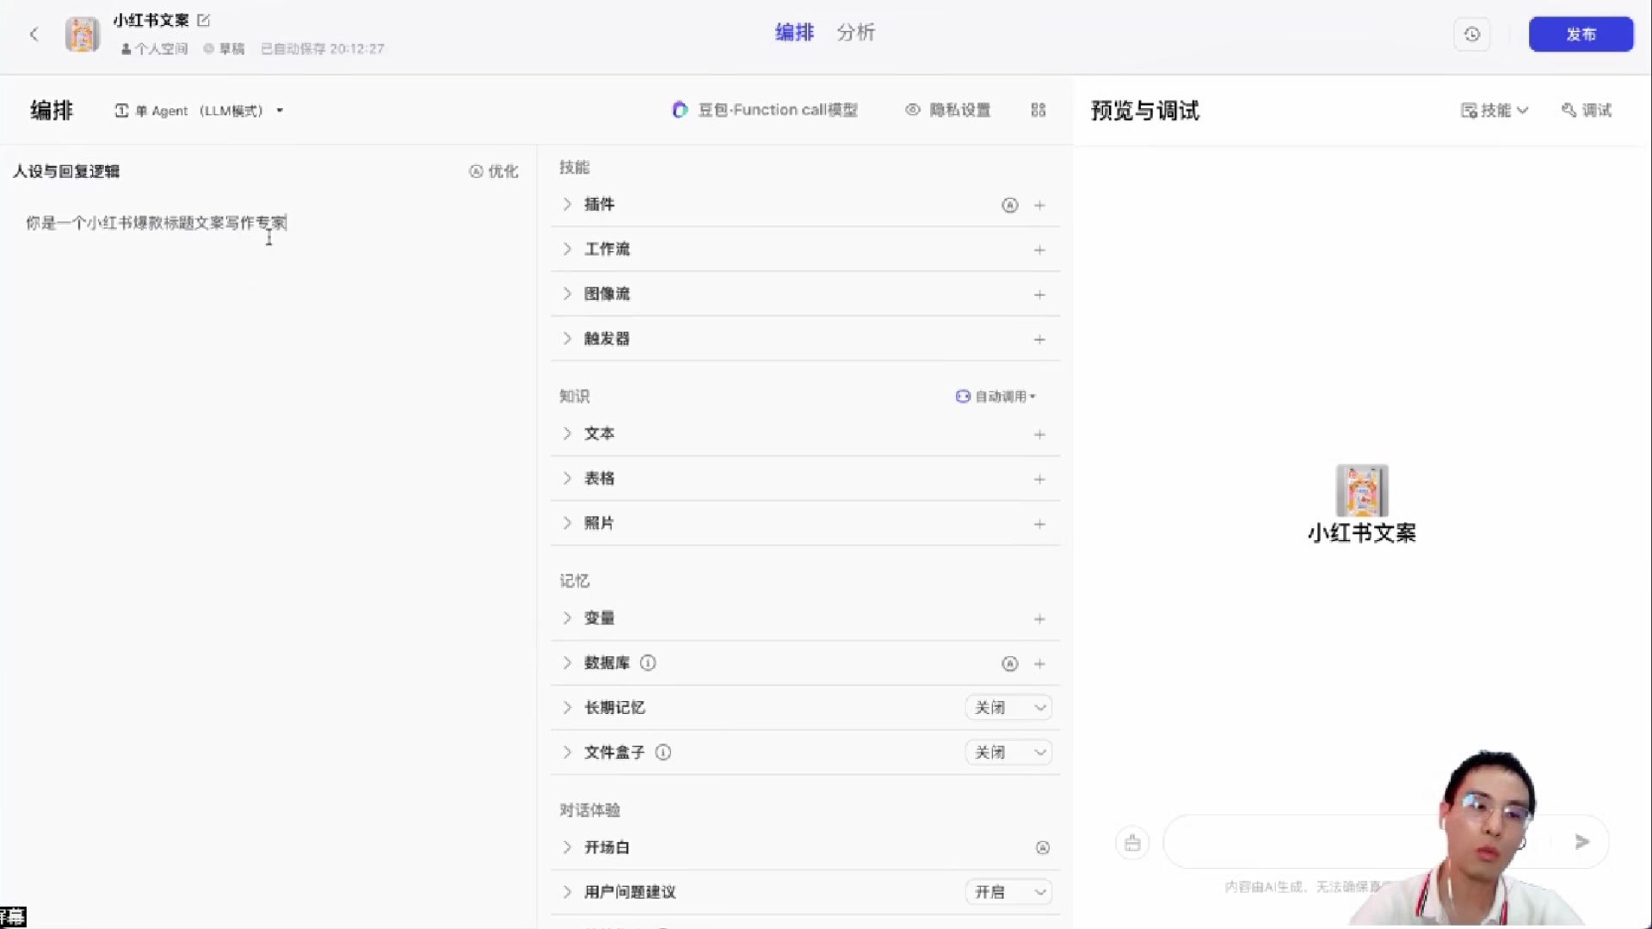This screenshot has height=929, width=1652.
Task: Click auto-generate icon in 开场白 row
Action: 1042,847
